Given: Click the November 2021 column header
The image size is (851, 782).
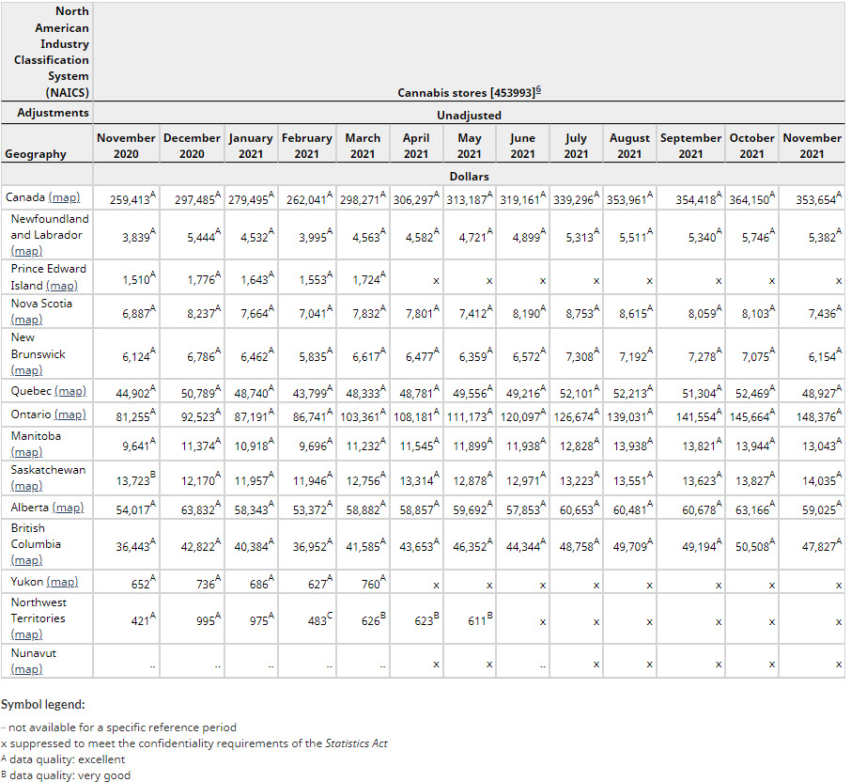Looking at the screenshot, I should pyautogui.click(x=812, y=146).
